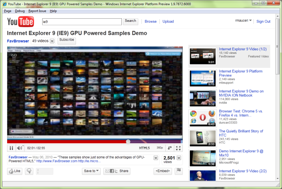
Task: Open Demo Internet Explorer 9 @ Mix10 link
Action: 241,153
